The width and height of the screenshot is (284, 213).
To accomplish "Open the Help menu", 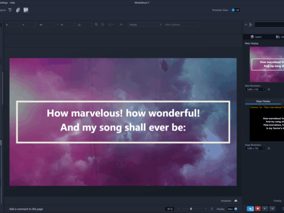I will click(x=12, y=3).
